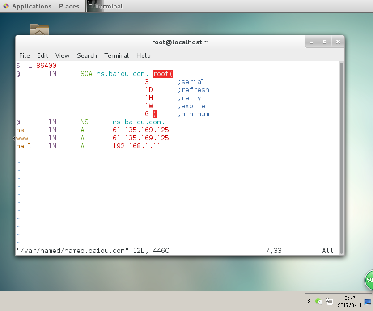Image resolution: width=373 pixels, height=311 pixels.
Task: Click the IP 61.135.169.125 on the ns row
Action: (x=141, y=130)
